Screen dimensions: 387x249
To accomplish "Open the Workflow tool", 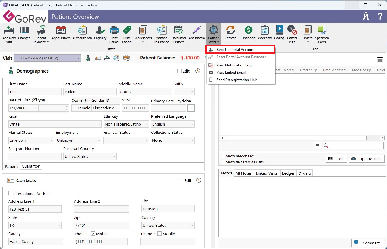I will coord(265,33).
